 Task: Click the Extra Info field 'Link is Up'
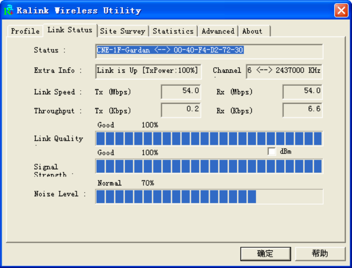tap(148, 71)
